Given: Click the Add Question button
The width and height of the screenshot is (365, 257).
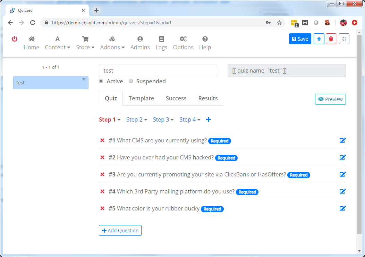Looking at the screenshot, I should coord(120,231).
